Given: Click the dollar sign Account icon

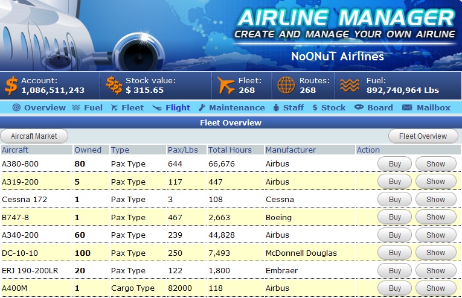Looking at the screenshot, I should click(x=11, y=86).
